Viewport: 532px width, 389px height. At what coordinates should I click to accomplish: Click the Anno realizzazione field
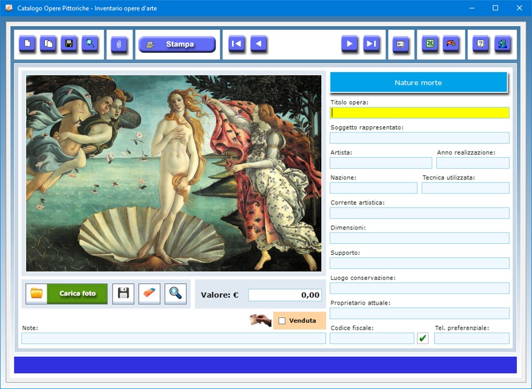(473, 163)
